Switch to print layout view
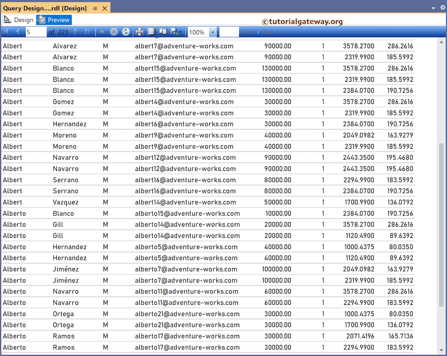Viewport: 447px width, 356px height. (x=152, y=31)
